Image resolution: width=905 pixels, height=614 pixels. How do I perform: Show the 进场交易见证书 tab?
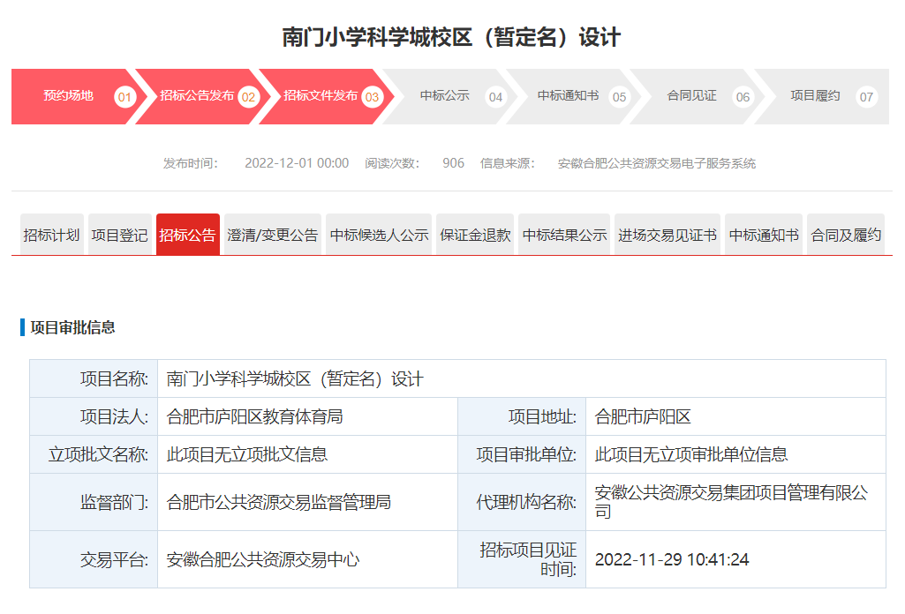click(667, 235)
